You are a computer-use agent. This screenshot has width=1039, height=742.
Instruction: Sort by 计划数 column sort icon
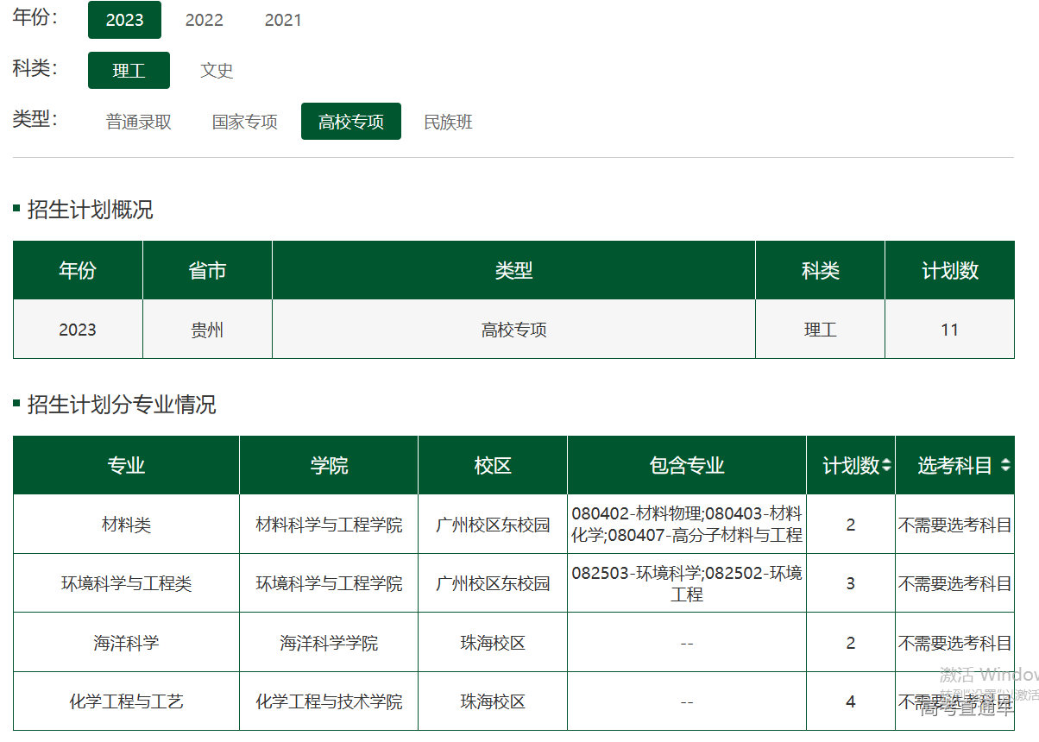(887, 466)
